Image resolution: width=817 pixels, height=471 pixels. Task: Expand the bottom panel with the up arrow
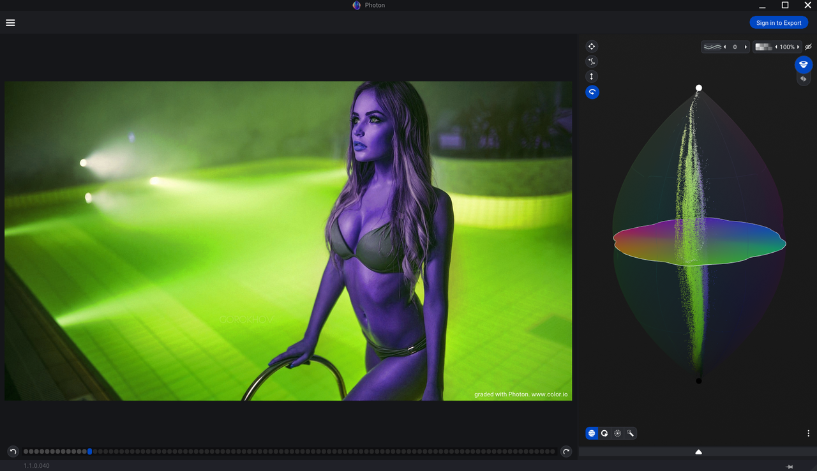[698, 452]
